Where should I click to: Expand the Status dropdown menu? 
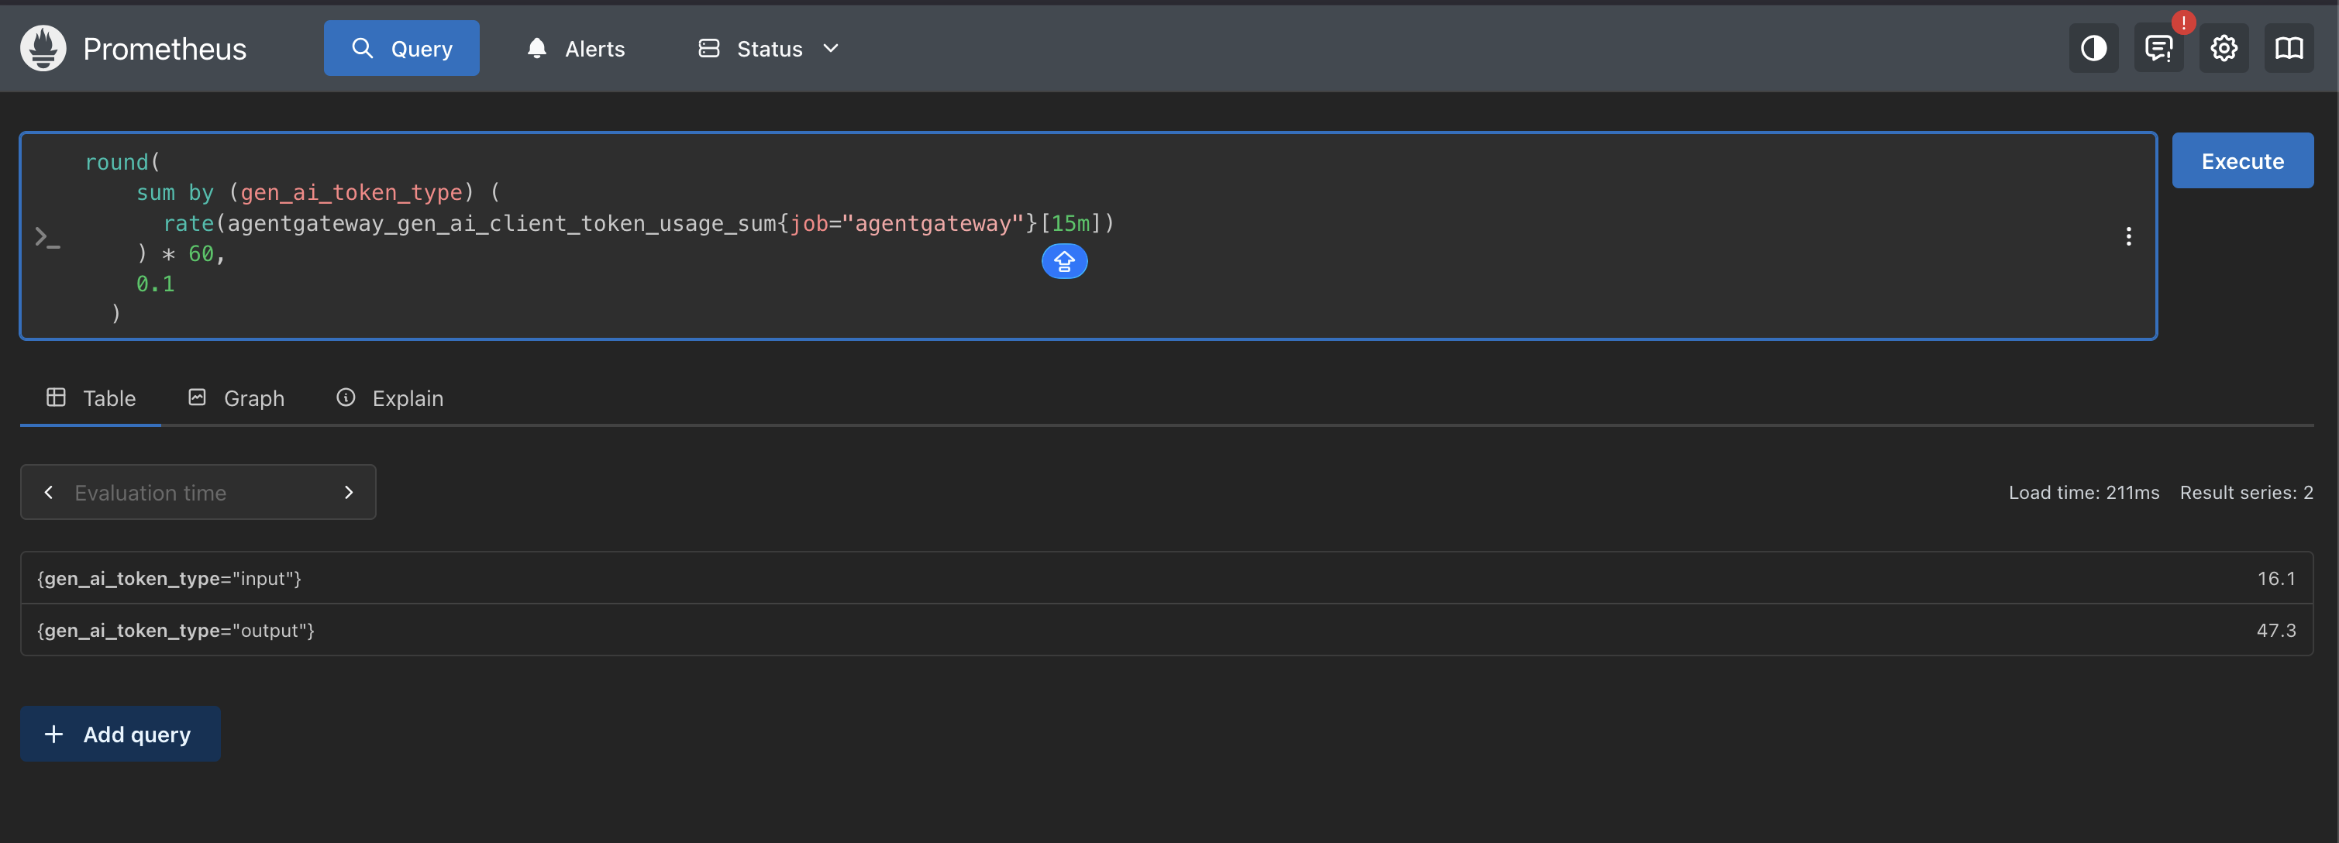point(768,48)
